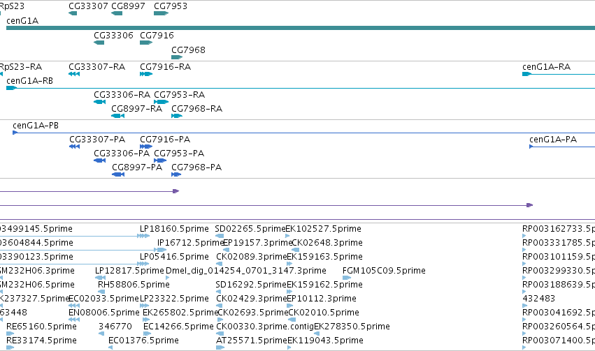Viewport: 595px width, 351px height.
Task: Select the CG7968-PA protein feature
Action: (196, 167)
